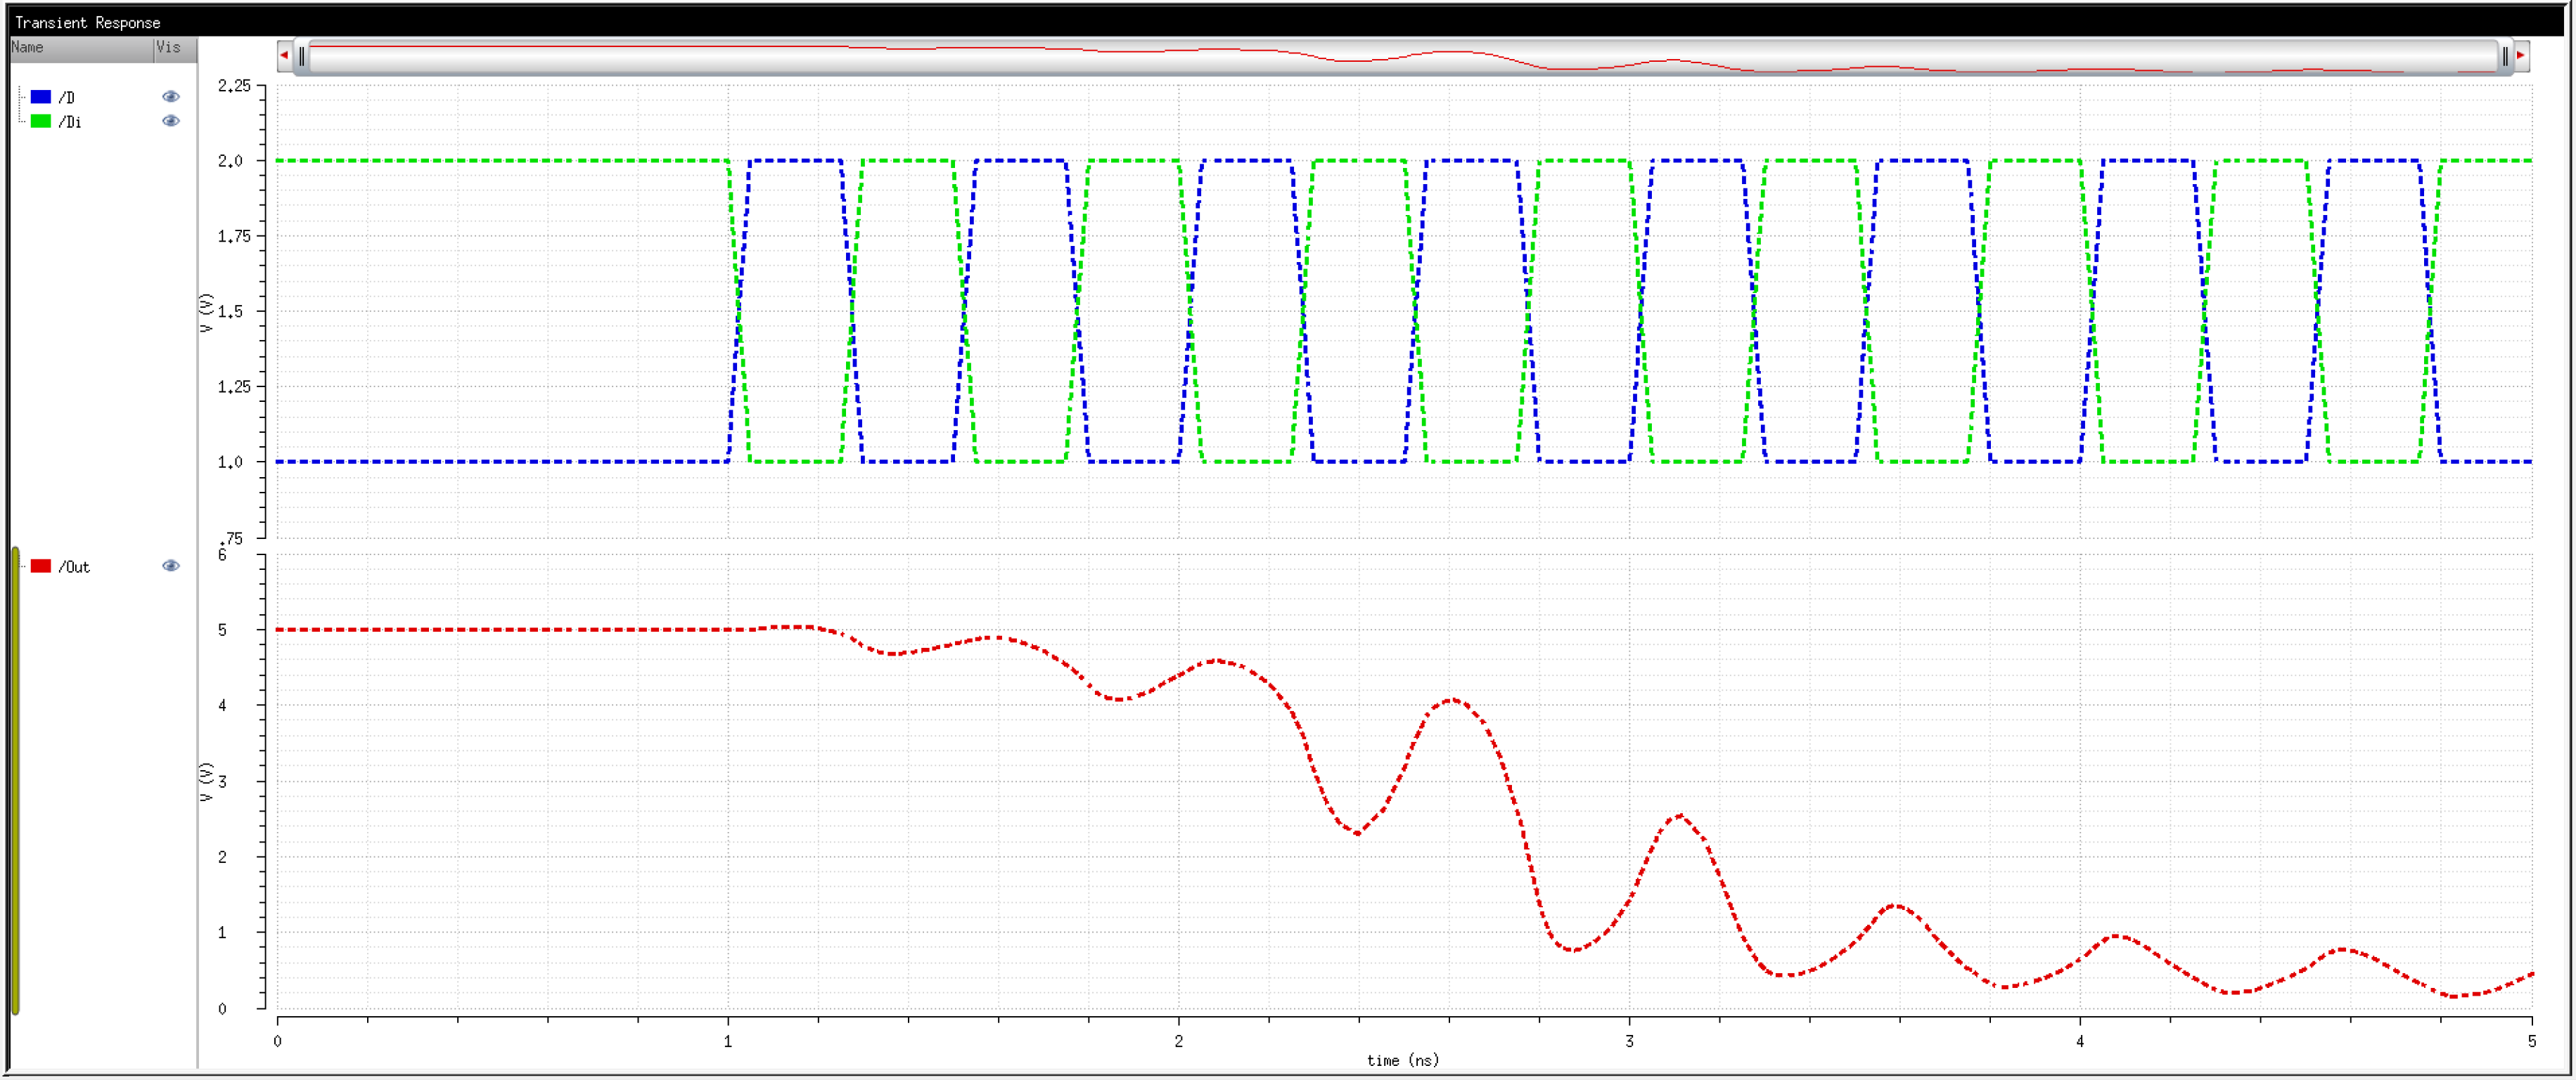Click the time (ns) axis label
Image resolution: width=2576 pixels, height=1080 pixels.
(1402, 1060)
